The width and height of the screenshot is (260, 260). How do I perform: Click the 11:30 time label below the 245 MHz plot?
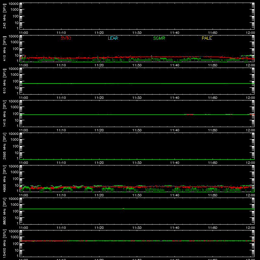click(x=137, y=33)
